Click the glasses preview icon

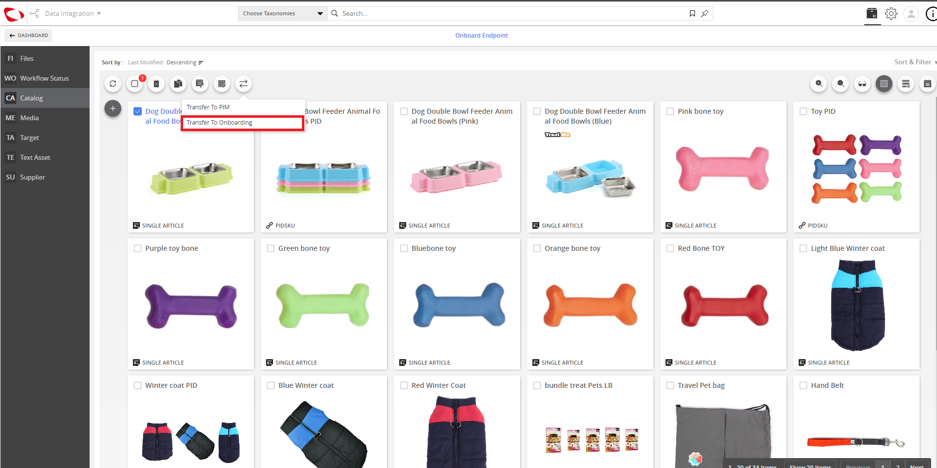pyautogui.click(x=862, y=84)
